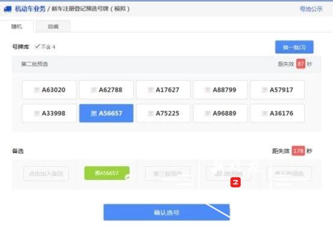Deselect the highlighted plate A56657
The height and width of the screenshot is (228, 333).
point(106,113)
